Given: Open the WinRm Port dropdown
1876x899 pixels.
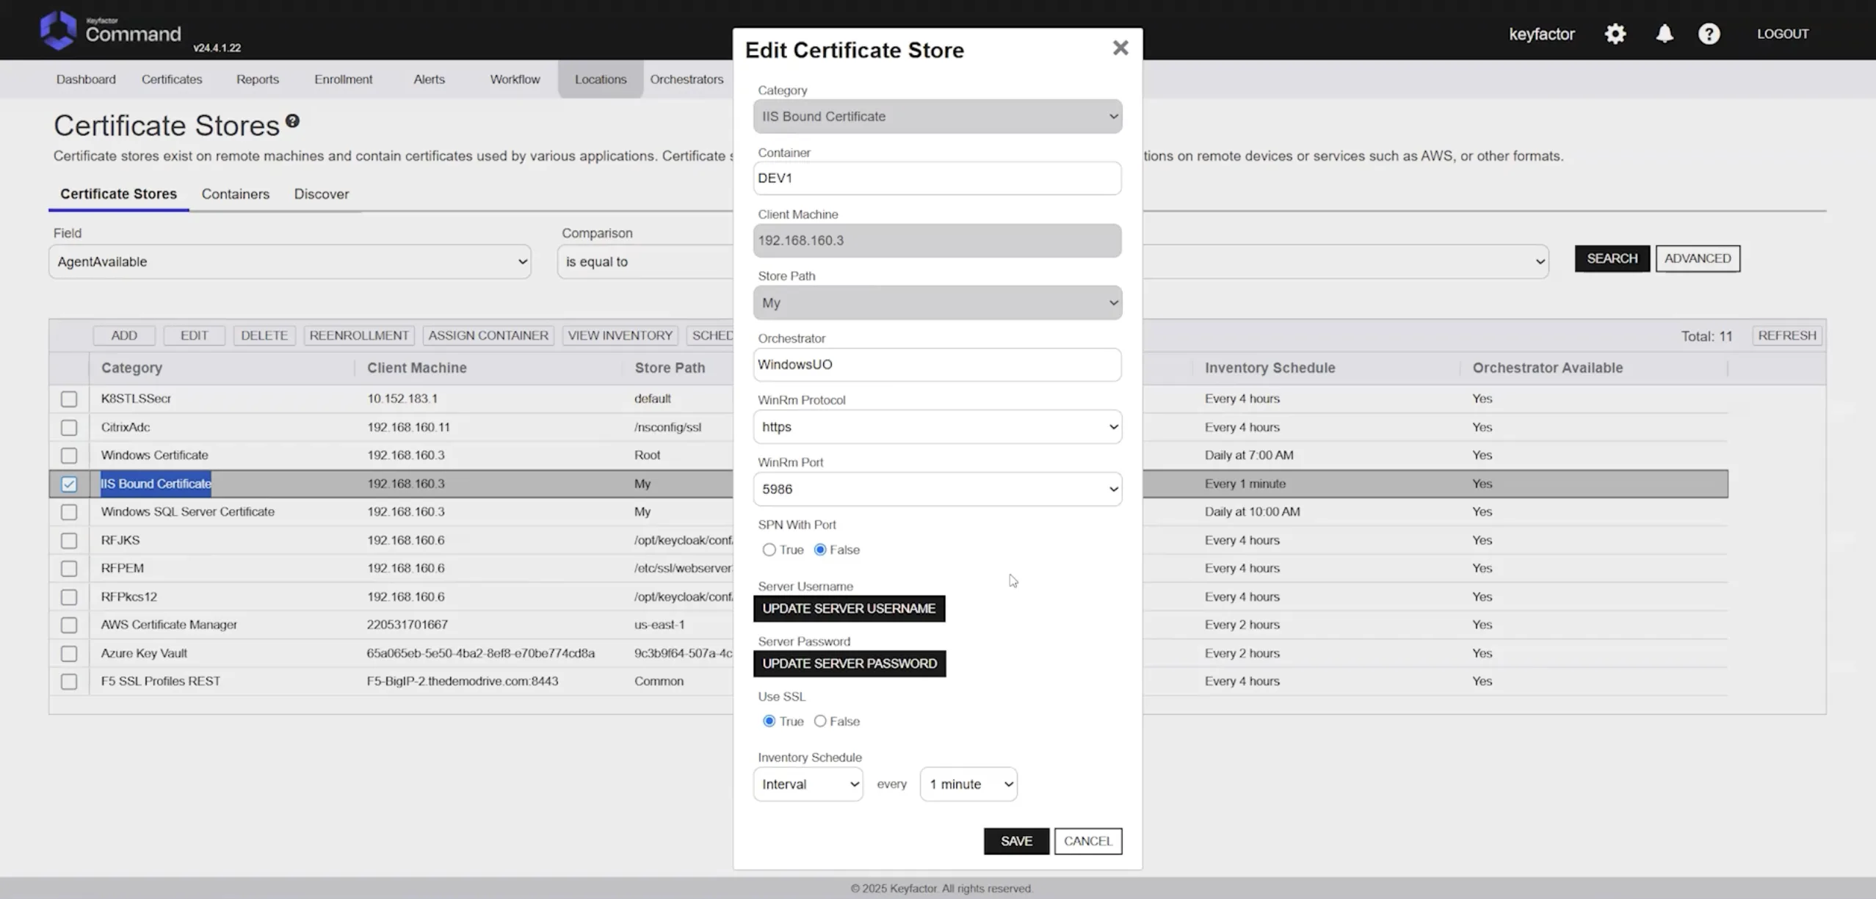Looking at the screenshot, I should (938, 489).
